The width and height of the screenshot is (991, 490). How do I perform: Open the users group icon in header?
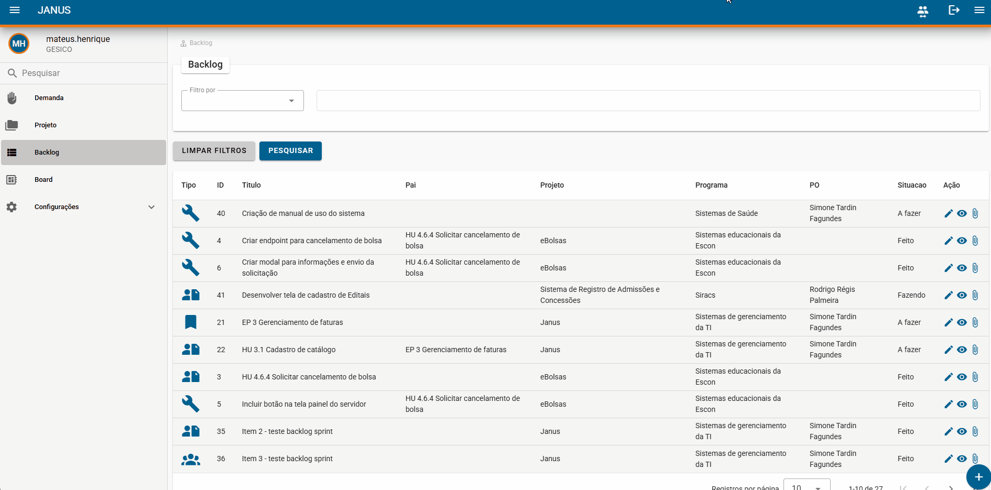(923, 11)
